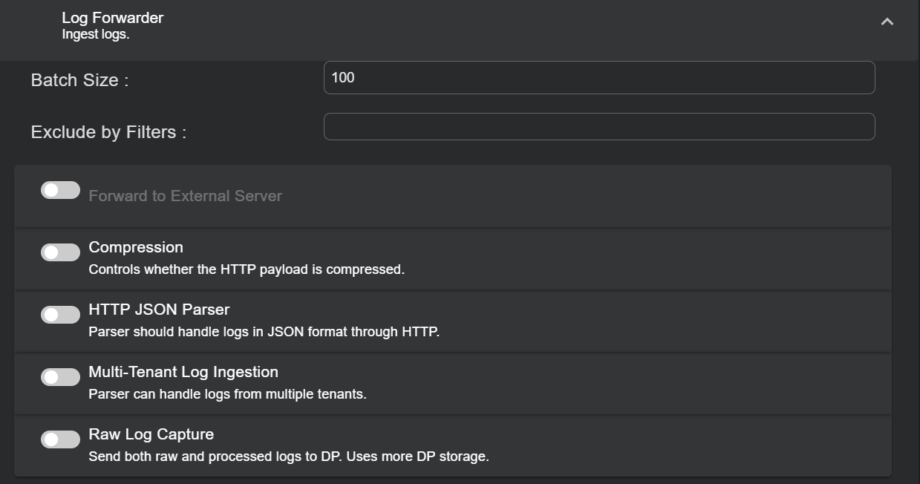920x484 pixels.
Task: Enable the Compression toggle
Action: coord(60,253)
